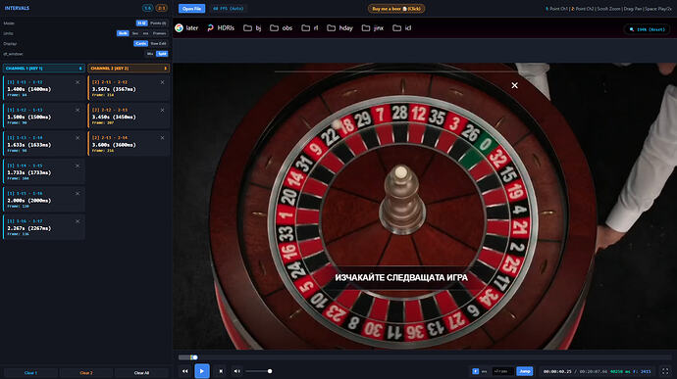Open the Google 'later' bookmark
The image size is (677, 379).
[x=186, y=27]
